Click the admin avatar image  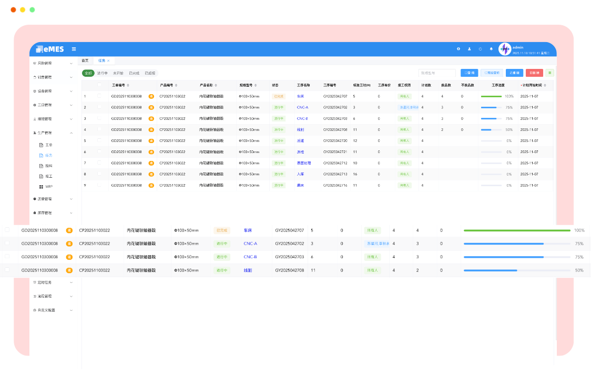(x=504, y=49)
